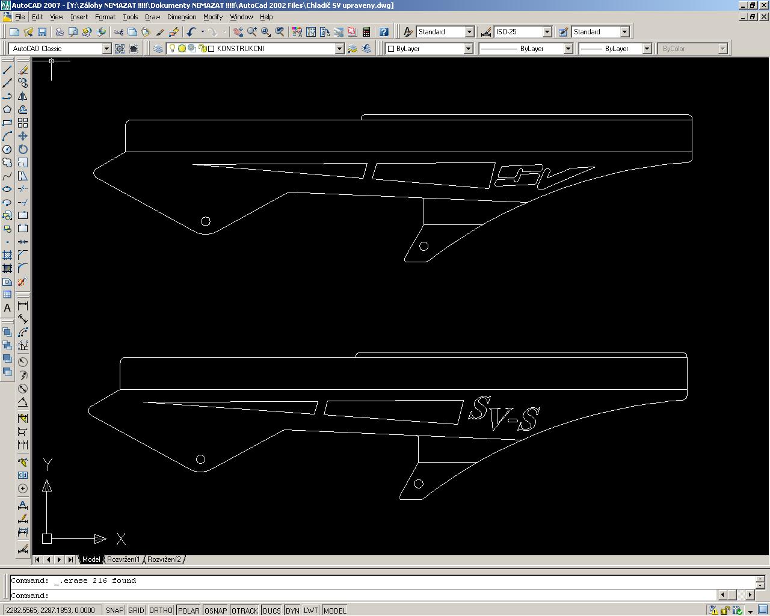770x616 pixels.
Task: Select the Spline tool
Action: point(7,176)
